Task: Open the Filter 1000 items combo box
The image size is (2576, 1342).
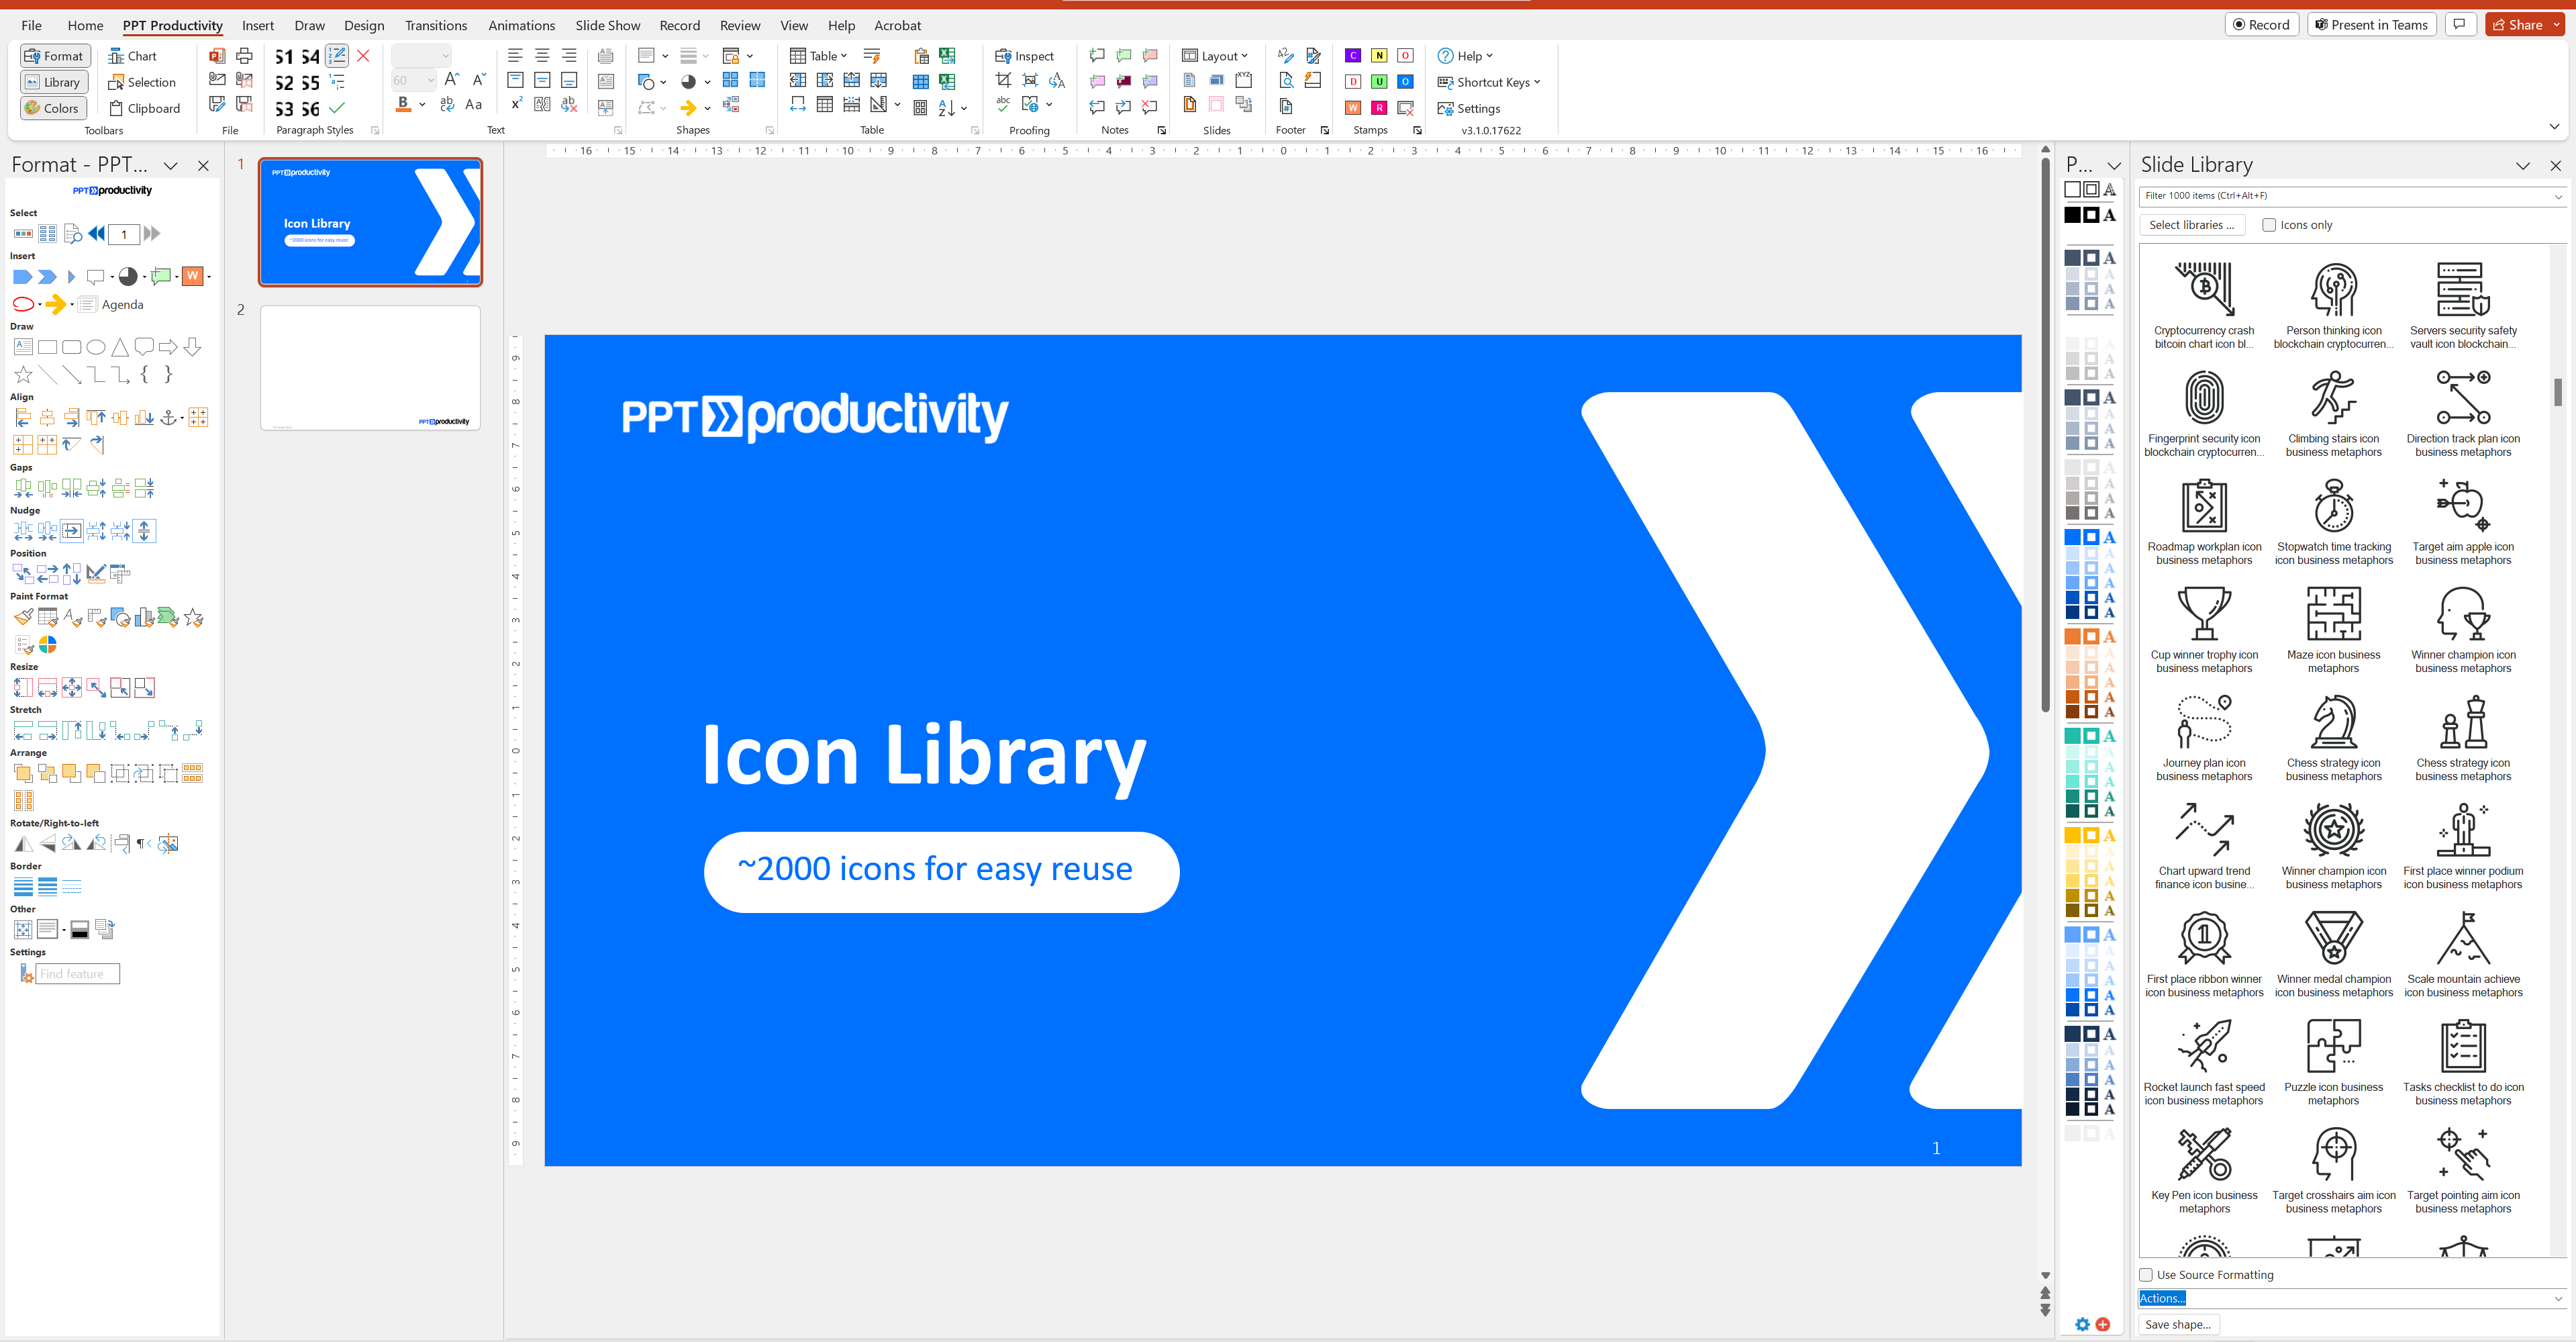Action: pyautogui.click(x=2352, y=196)
